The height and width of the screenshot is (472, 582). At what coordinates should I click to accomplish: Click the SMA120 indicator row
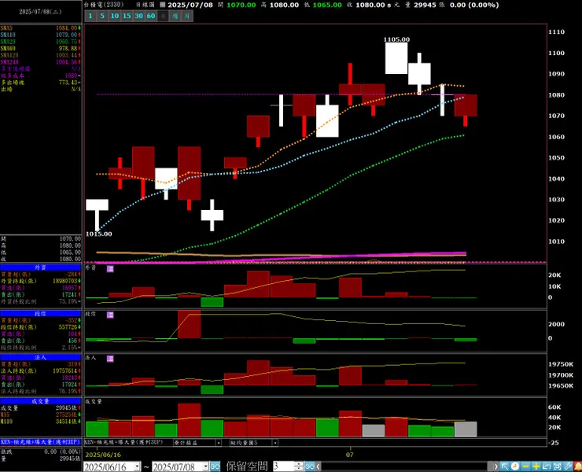click(40, 55)
